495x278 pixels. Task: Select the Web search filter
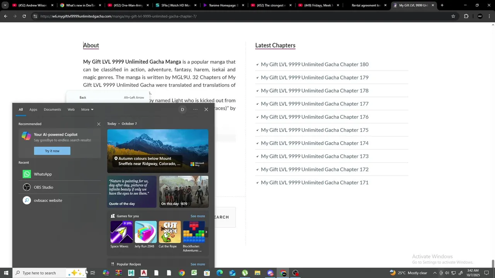tap(71, 110)
